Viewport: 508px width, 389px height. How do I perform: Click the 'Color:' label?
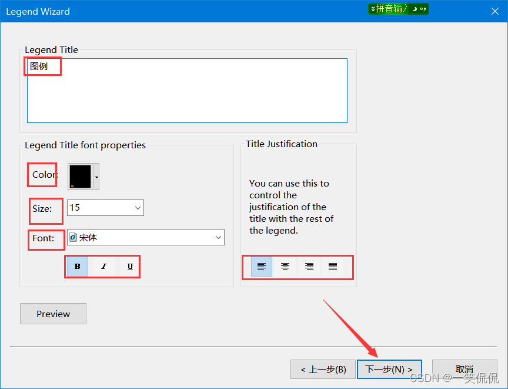[x=45, y=174]
